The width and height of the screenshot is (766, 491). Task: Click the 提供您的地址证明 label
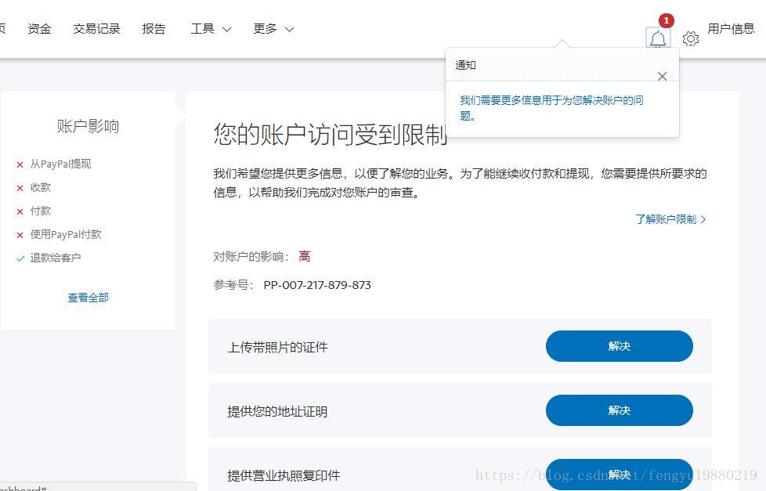277,412
